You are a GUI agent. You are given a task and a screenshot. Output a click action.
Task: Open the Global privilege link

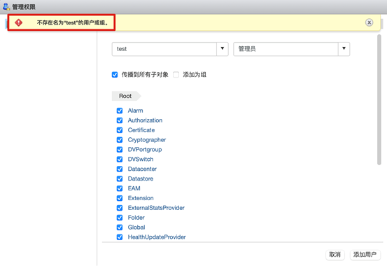coord(136,227)
